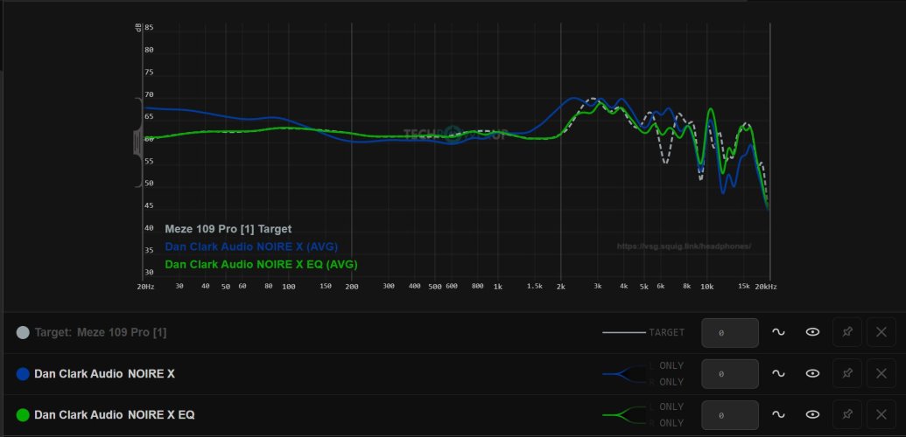Show only right channel of NOIRE X

pos(666,382)
